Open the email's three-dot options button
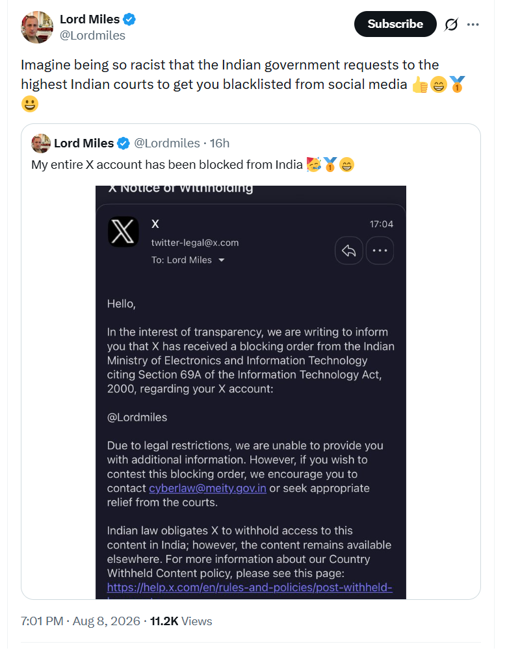The image size is (520, 657). pos(380,251)
